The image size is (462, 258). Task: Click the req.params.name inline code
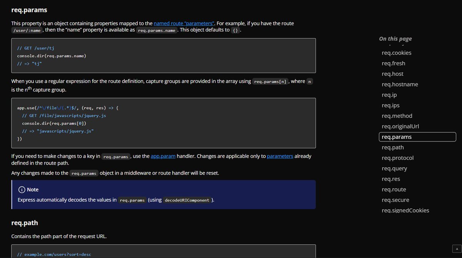(x=157, y=30)
